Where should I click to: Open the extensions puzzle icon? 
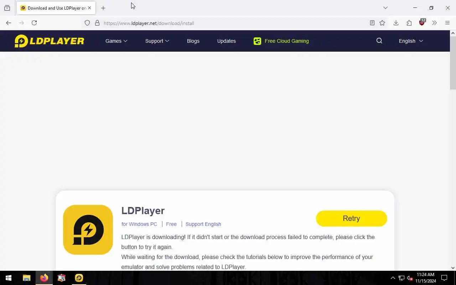tap(409, 23)
